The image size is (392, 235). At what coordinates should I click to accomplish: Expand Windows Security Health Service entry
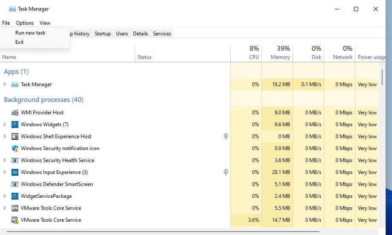click(x=5, y=160)
